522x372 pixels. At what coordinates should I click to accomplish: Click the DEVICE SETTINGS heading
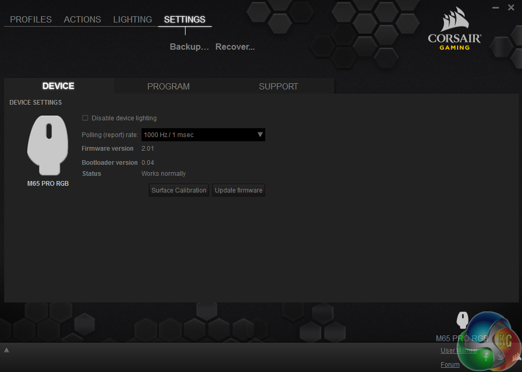36,103
